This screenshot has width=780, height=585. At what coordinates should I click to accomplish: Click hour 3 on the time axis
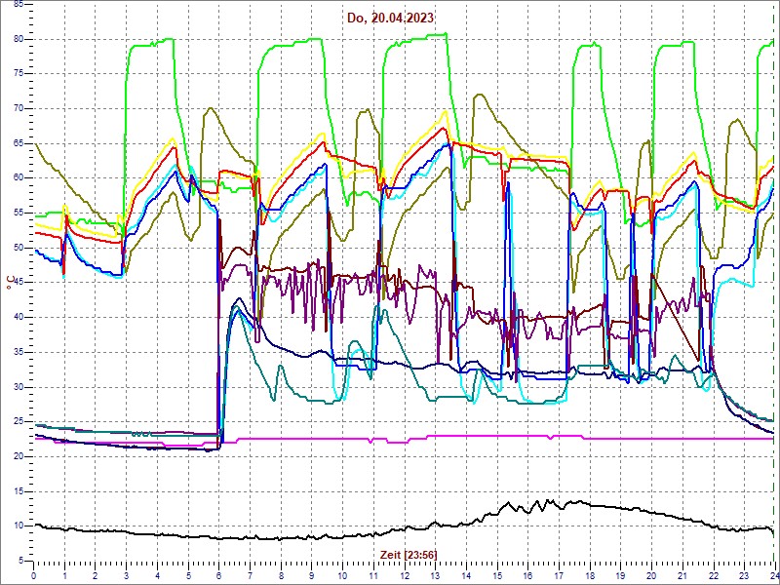[x=126, y=575]
